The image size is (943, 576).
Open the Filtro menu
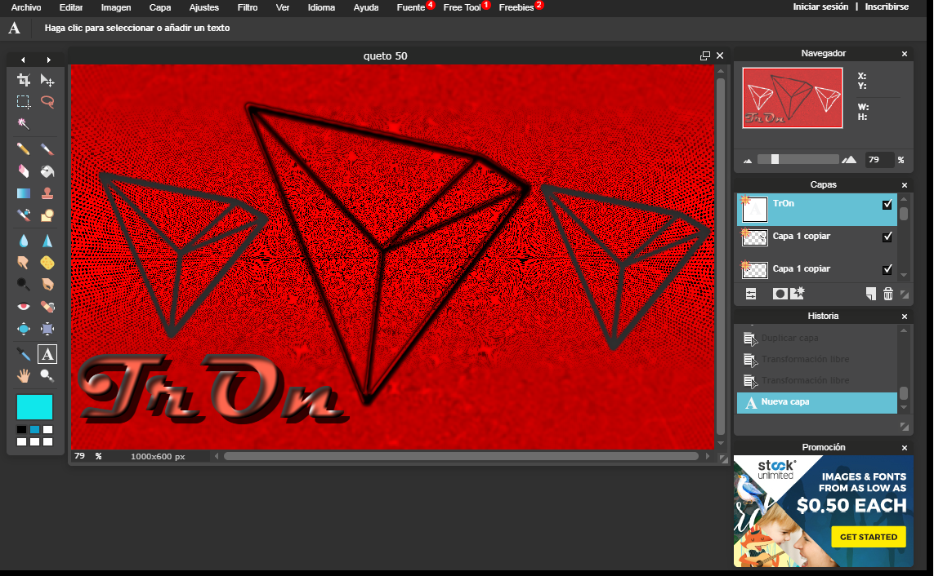coord(247,7)
